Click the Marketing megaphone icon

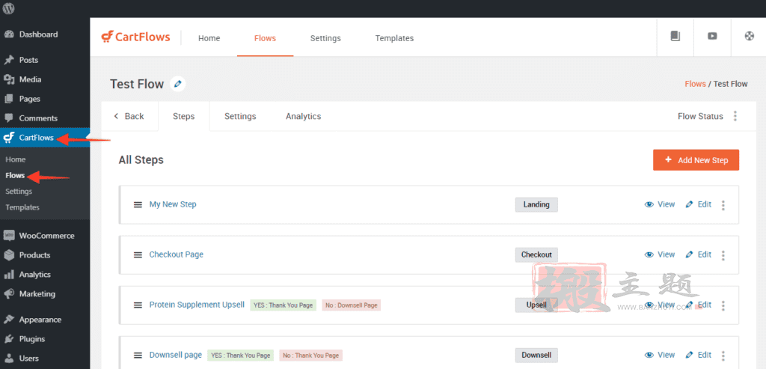pos(9,294)
